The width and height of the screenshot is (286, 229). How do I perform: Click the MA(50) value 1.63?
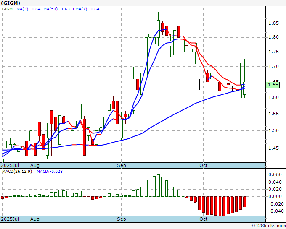coord(65,9)
